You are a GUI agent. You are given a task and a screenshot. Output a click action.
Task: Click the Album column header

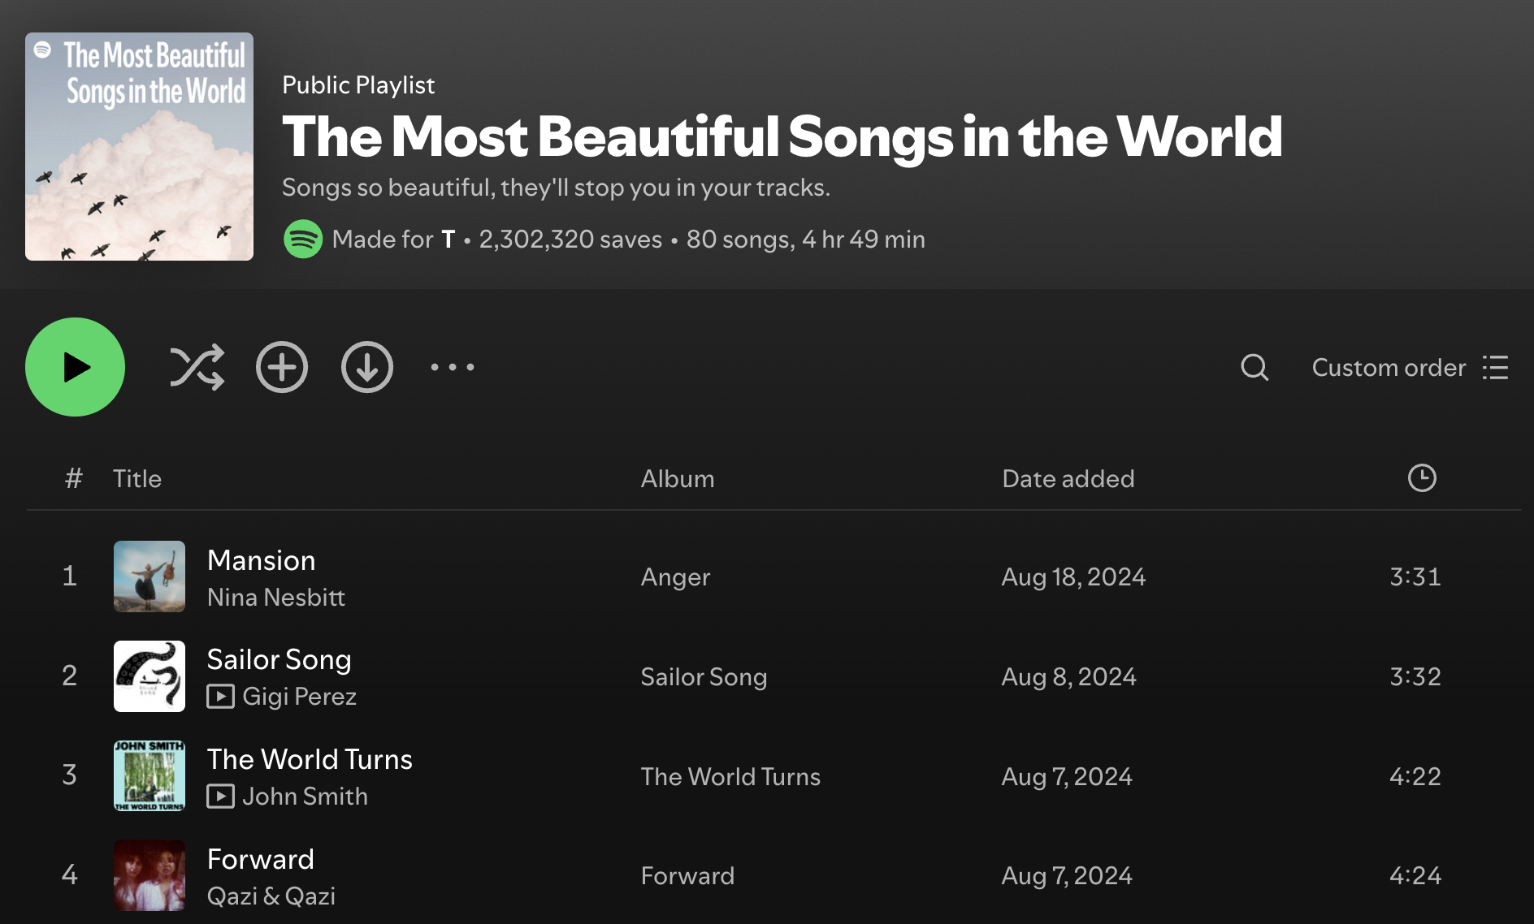pos(678,478)
